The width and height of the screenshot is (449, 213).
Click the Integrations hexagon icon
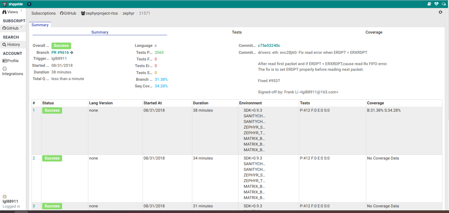point(5,69)
